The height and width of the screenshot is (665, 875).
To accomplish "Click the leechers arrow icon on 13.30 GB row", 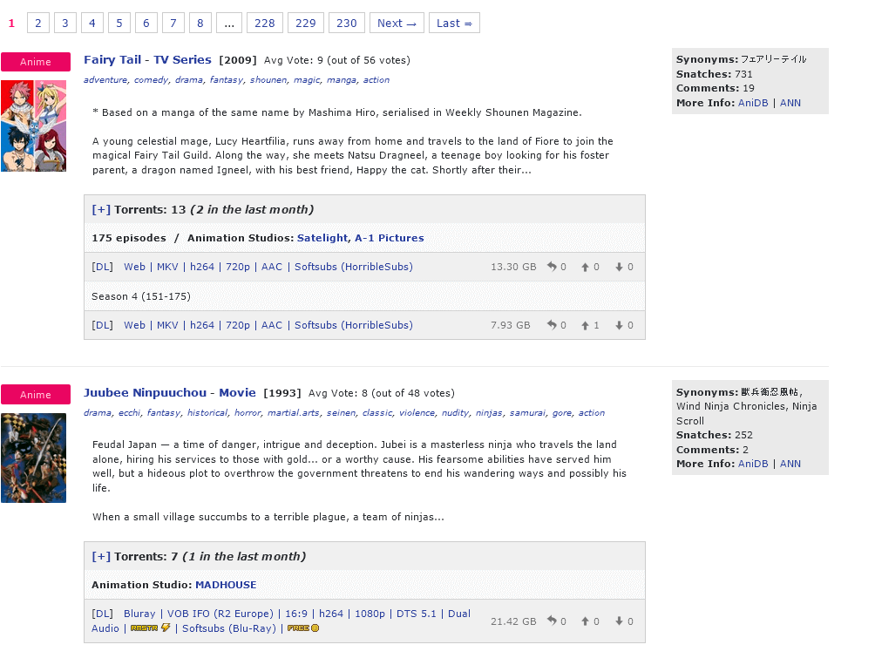I will pos(619,268).
